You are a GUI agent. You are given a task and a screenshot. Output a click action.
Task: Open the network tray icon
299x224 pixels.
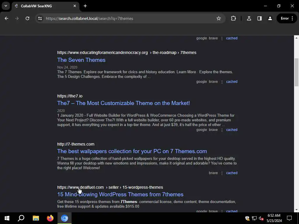254,218
